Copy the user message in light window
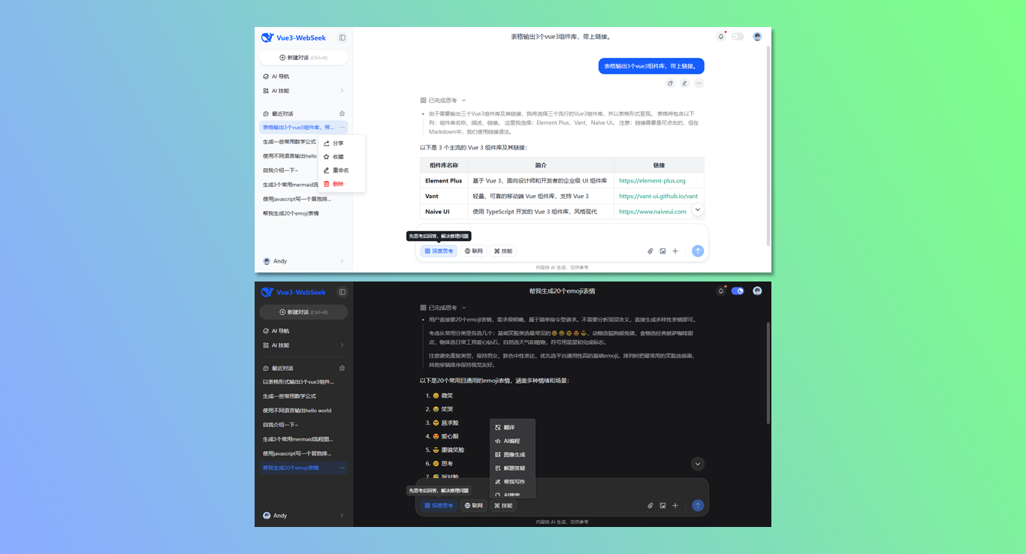Image resolution: width=1026 pixels, height=554 pixels. tap(671, 83)
